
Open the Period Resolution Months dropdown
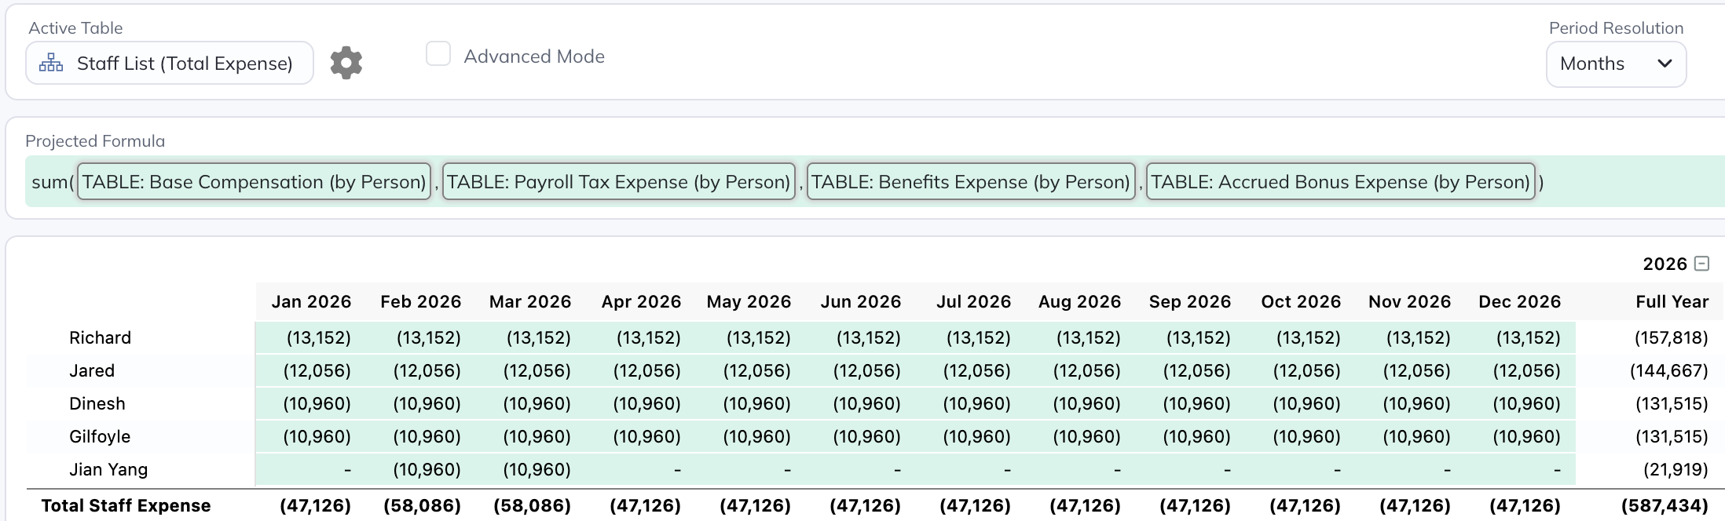(1615, 64)
